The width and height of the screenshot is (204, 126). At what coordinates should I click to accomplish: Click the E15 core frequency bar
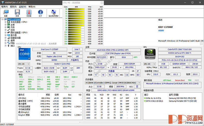pyautogui.click(x=76, y=44)
